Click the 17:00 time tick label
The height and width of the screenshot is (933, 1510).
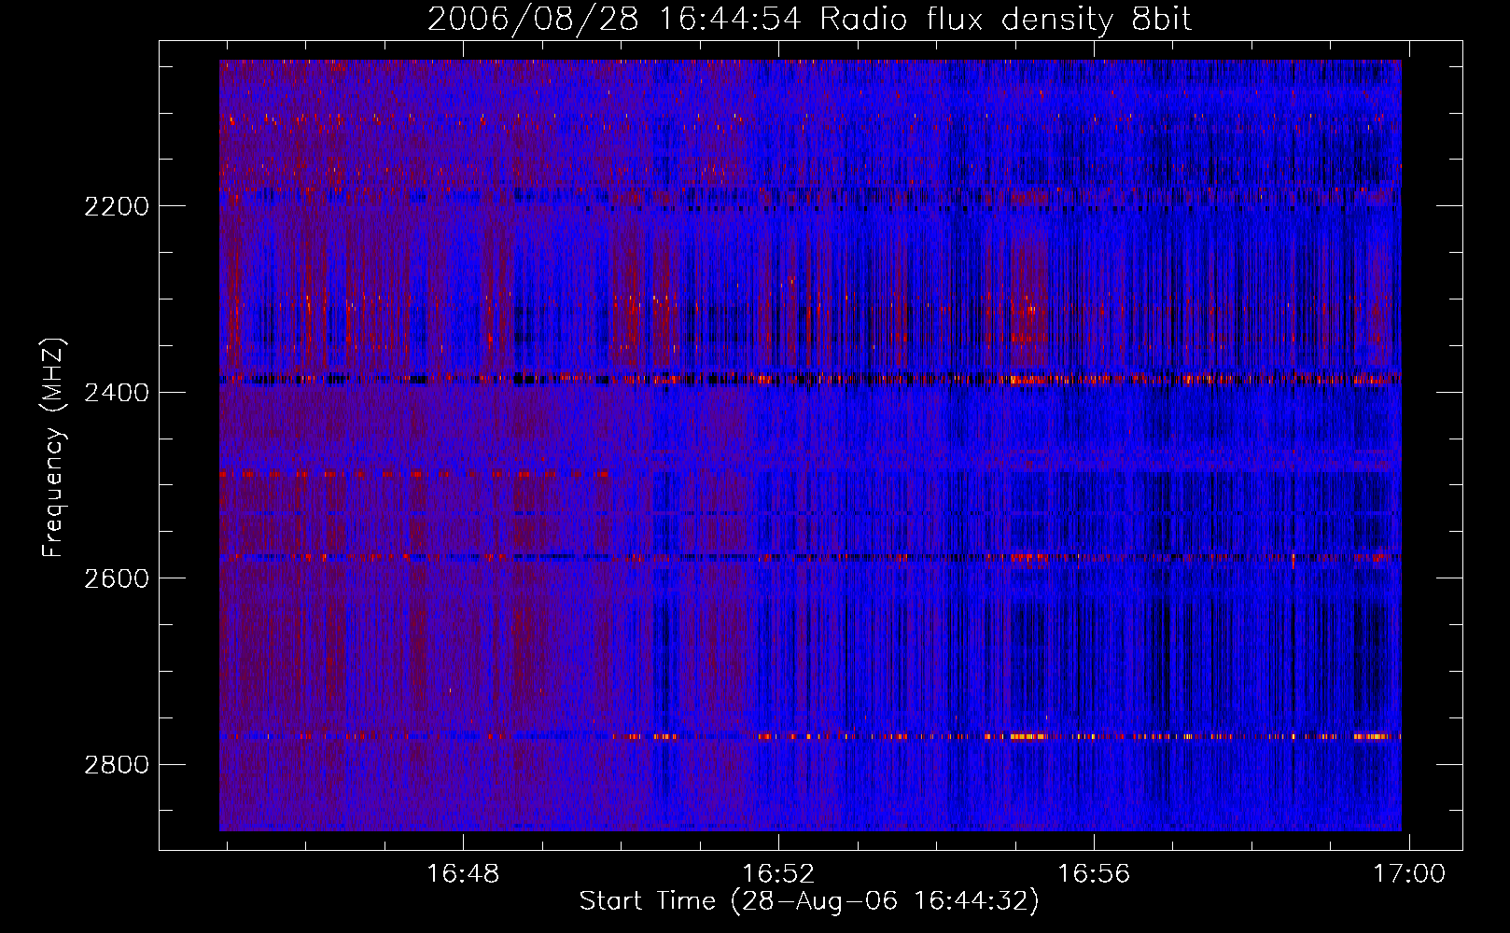1408,874
